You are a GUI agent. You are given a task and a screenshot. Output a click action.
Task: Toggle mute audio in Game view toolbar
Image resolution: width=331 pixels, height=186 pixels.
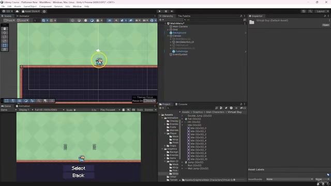tap(128, 110)
